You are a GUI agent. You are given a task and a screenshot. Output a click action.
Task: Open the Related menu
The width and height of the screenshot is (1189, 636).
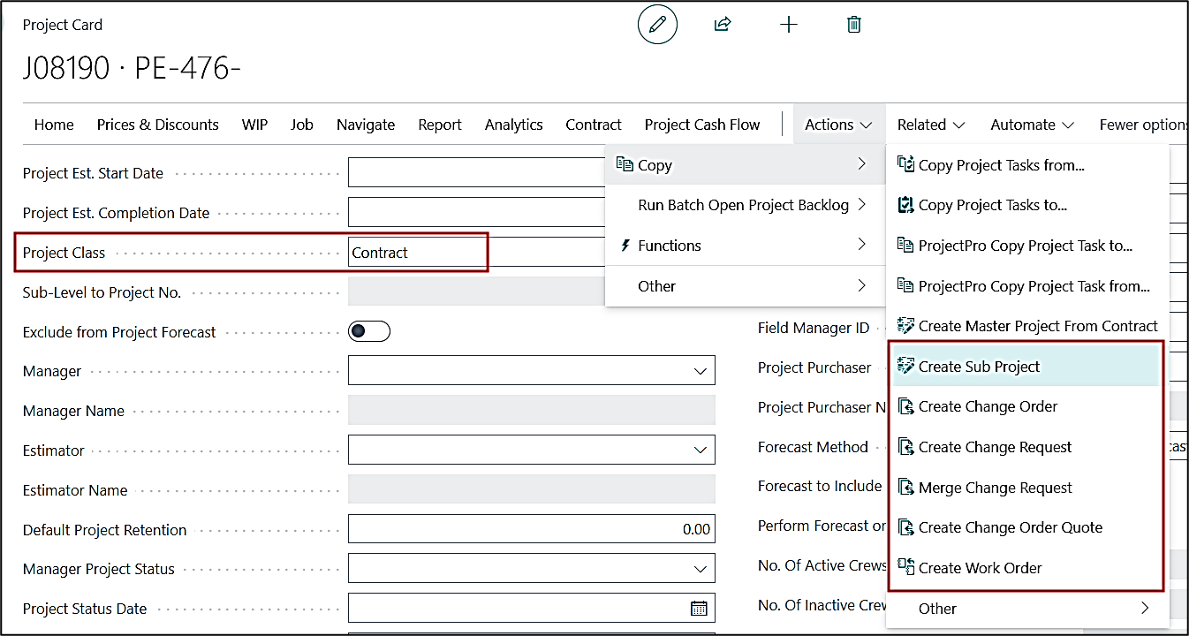coord(930,125)
